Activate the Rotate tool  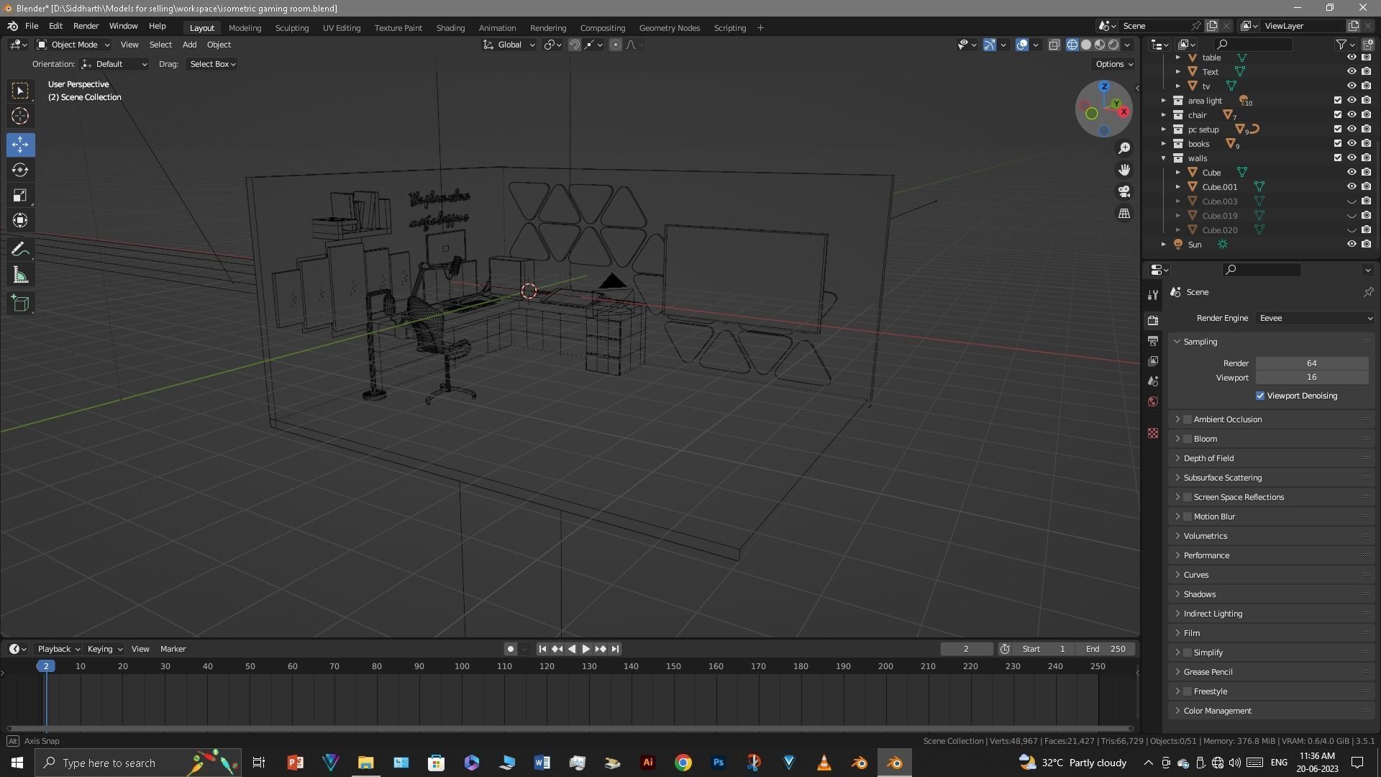(x=20, y=170)
